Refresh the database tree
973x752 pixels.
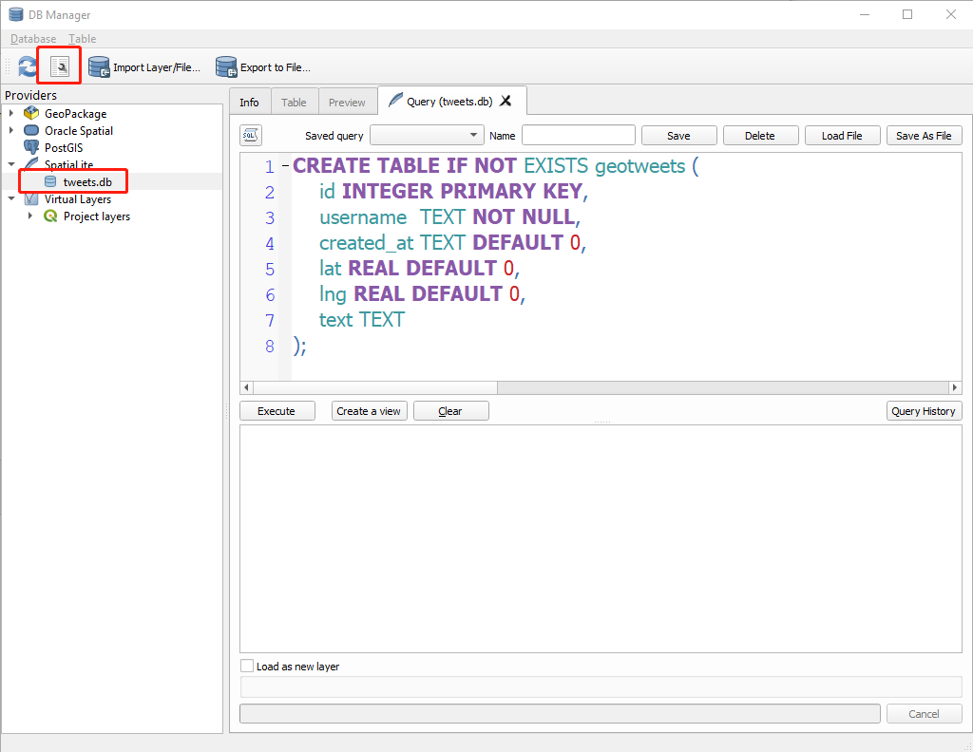tap(27, 66)
